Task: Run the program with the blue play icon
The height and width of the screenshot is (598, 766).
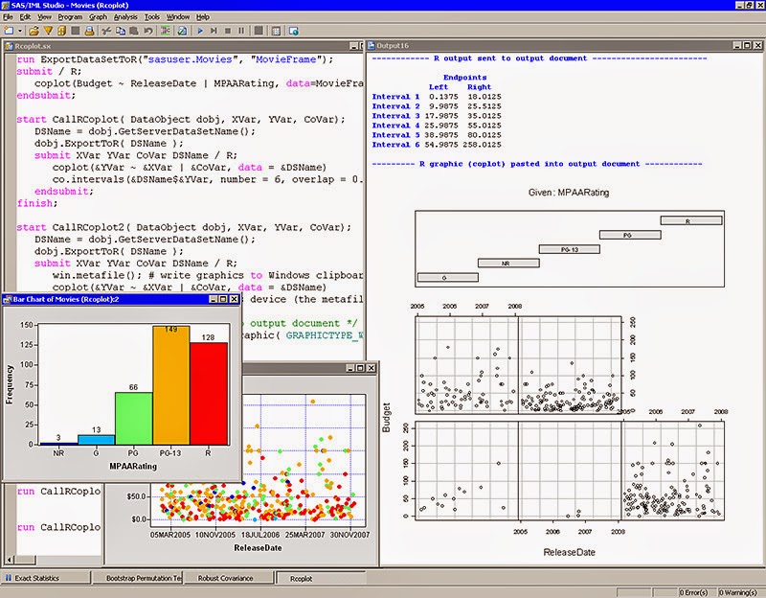Action: click(200, 31)
